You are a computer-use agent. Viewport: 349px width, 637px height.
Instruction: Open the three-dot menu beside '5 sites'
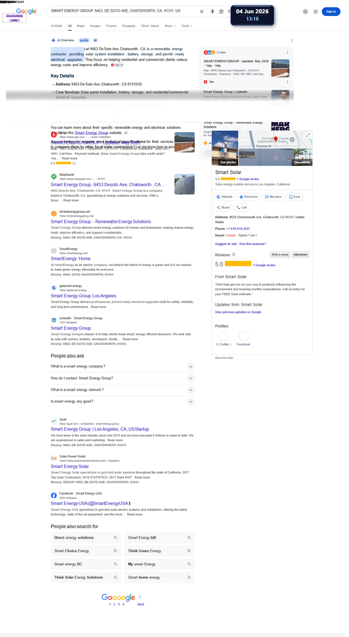click(x=288, y=52)
